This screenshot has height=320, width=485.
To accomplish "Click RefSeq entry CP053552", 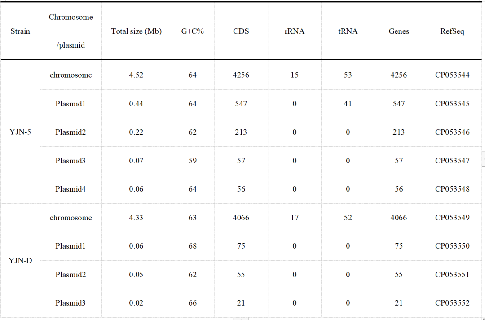I will [452, 303].
